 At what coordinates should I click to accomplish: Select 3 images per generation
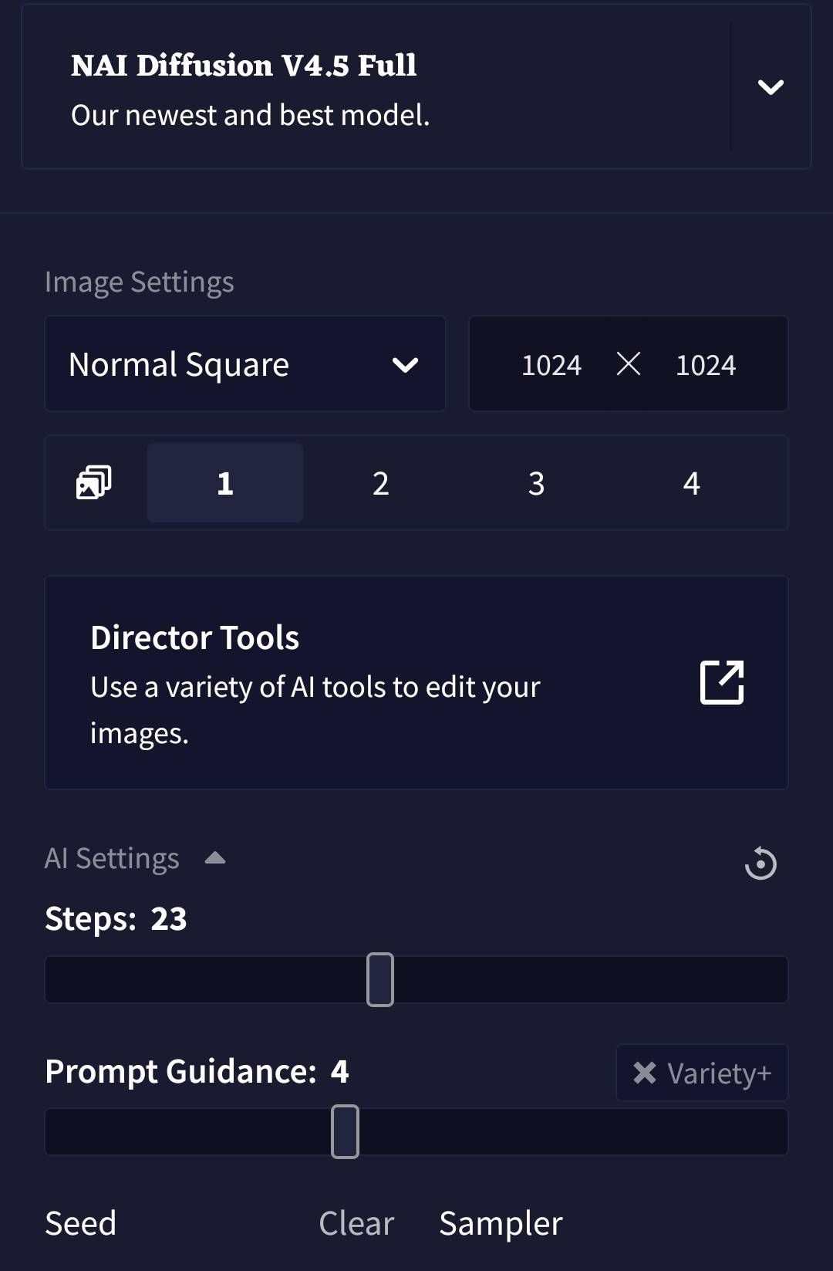pyautogui.click(x=536, y=483)
